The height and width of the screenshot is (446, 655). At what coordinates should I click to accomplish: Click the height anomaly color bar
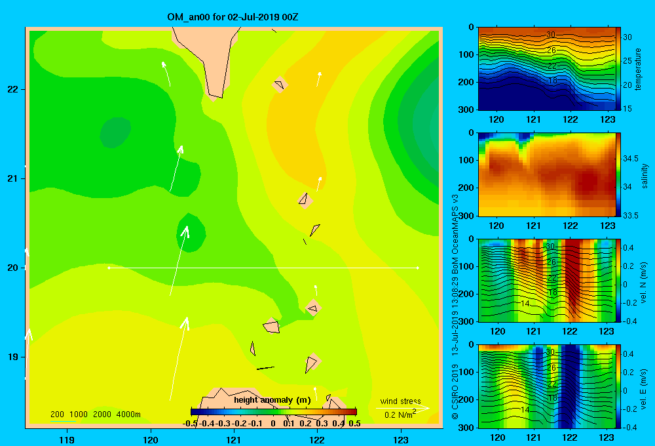(274, 412)
